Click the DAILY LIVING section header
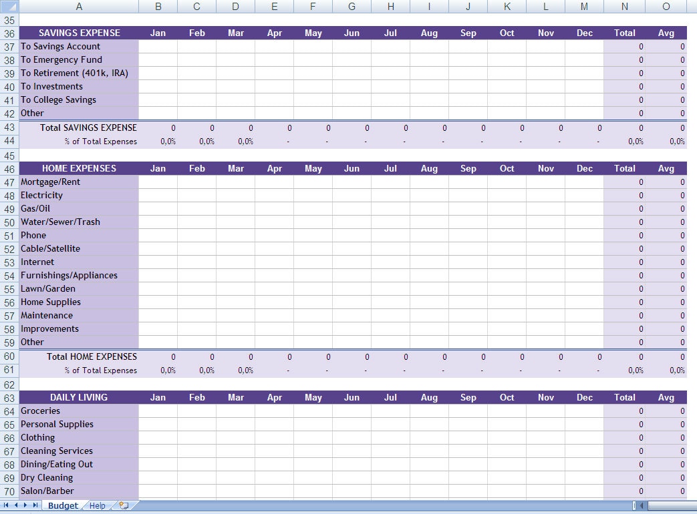 [79, 397]
